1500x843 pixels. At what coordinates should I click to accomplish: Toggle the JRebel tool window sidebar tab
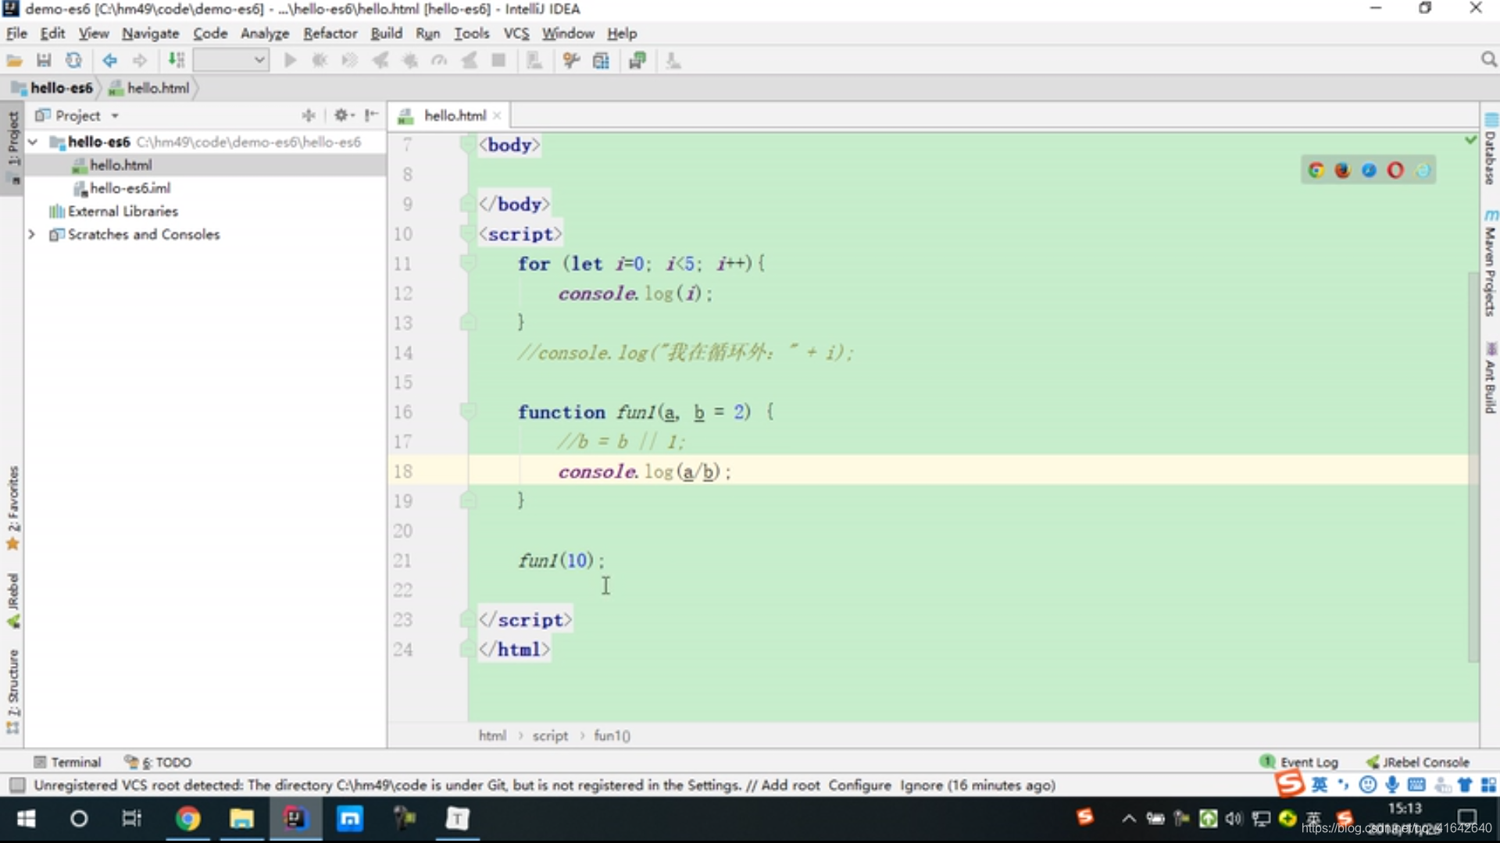(12, 600)
